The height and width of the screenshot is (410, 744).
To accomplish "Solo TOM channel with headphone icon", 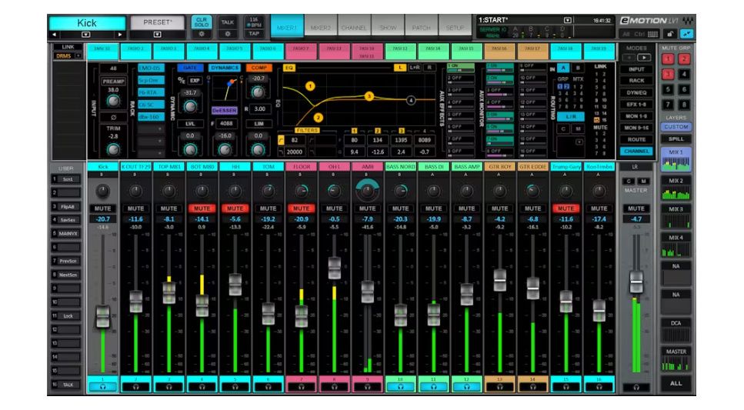I will click(268, 387).
